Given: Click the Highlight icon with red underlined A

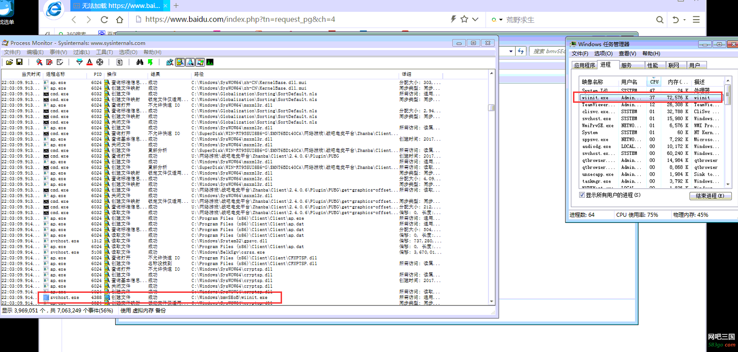Looking at the screenshot, I should pyautogui.click(x=89, y=62).
